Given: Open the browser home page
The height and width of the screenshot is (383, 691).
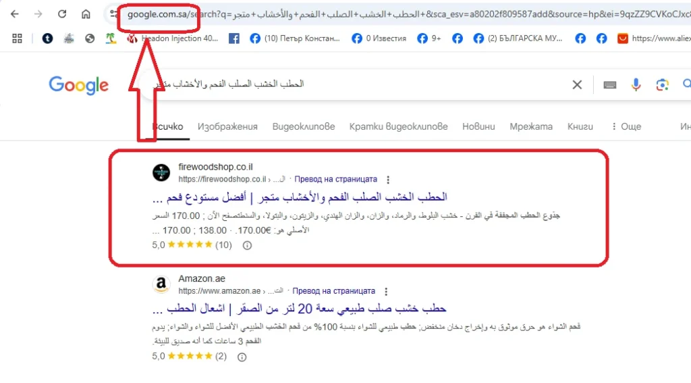Looking at the screenshot, I should click(x=86, y=14).
